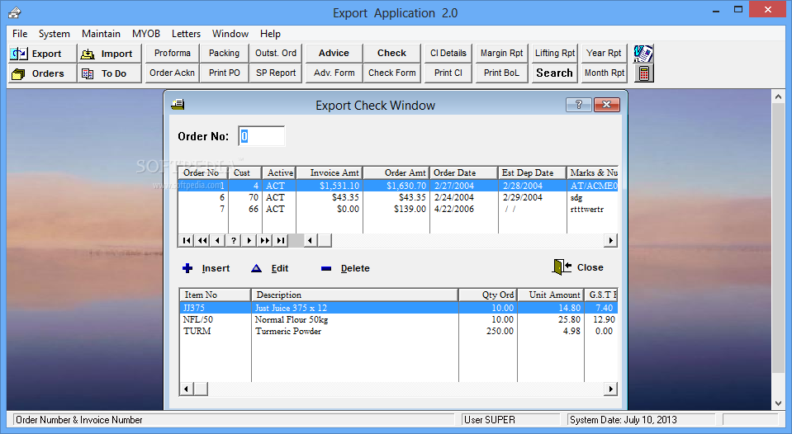792x434 pixels.
Task: Open the Month Rpt report
Action: [x=604, y=73]
